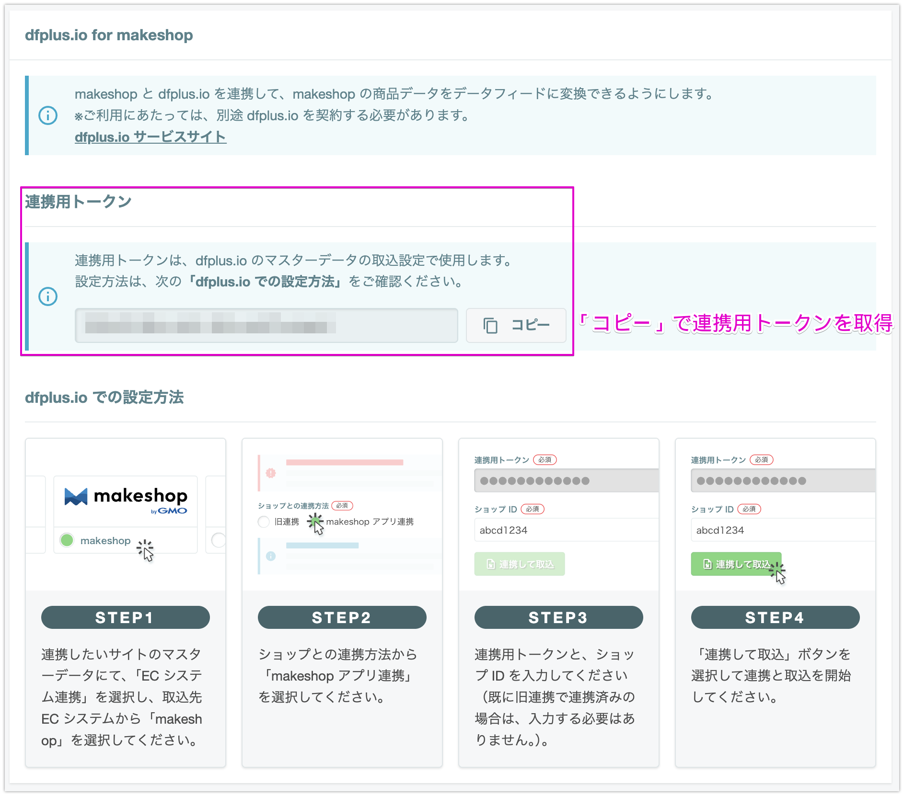The height and width of the screenshot is (796, 904).
Task: Click the STEP1 label badge
Action: pos(126,617)
